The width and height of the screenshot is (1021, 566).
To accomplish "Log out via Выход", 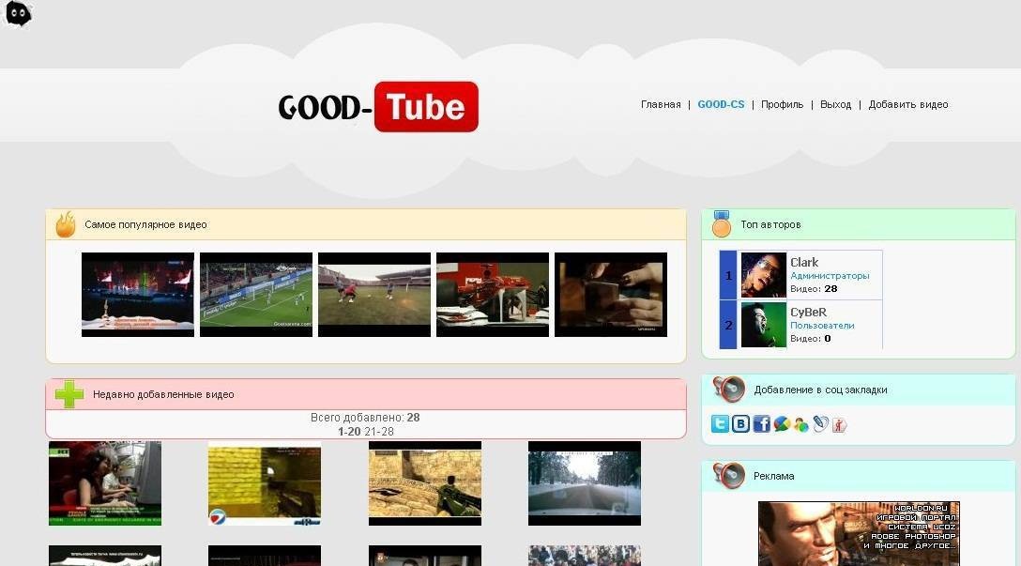I will (x=835, y=104).
